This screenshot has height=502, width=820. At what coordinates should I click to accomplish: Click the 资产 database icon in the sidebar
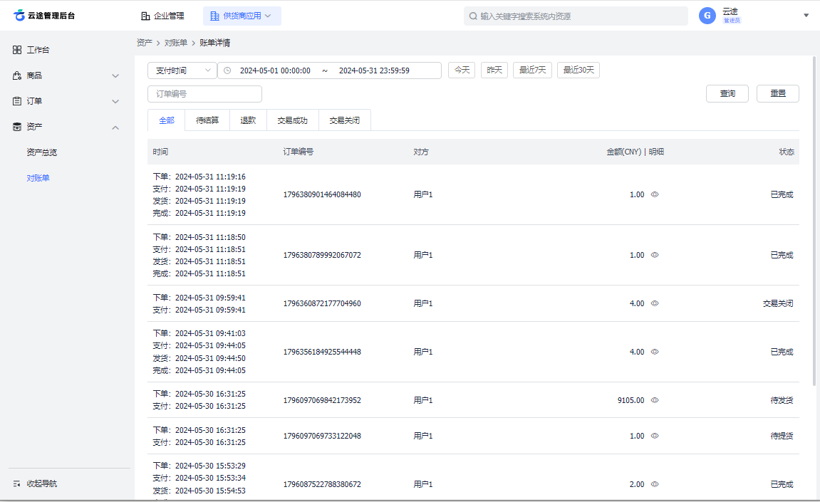click(17, 127)
